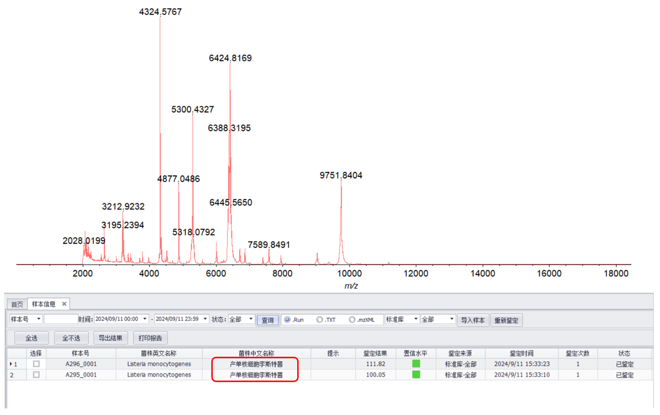The height and width of the screenshot is (415, 660).
Task: Click the row 1 pointer arrow indicator
Action: (11, 364)
